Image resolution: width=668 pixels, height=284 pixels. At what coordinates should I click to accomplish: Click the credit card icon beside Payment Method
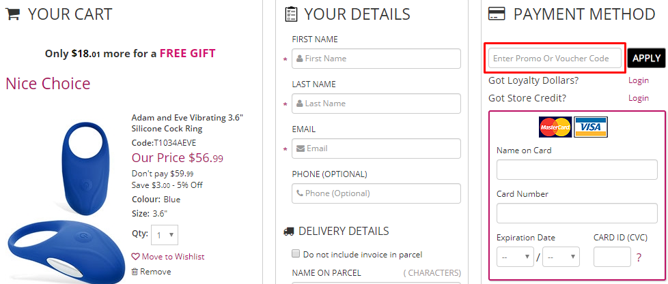[x=497, y=14]
